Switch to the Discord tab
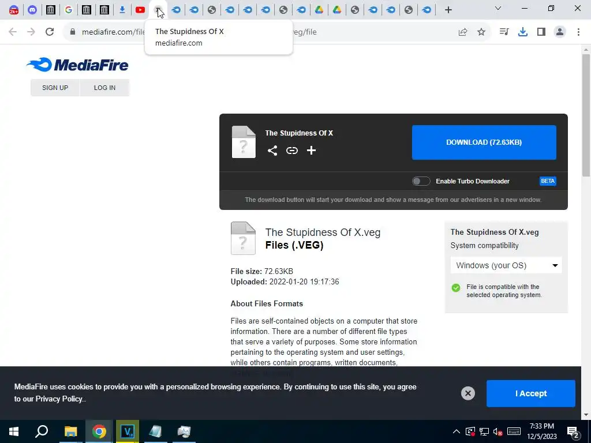 point(32,10)
